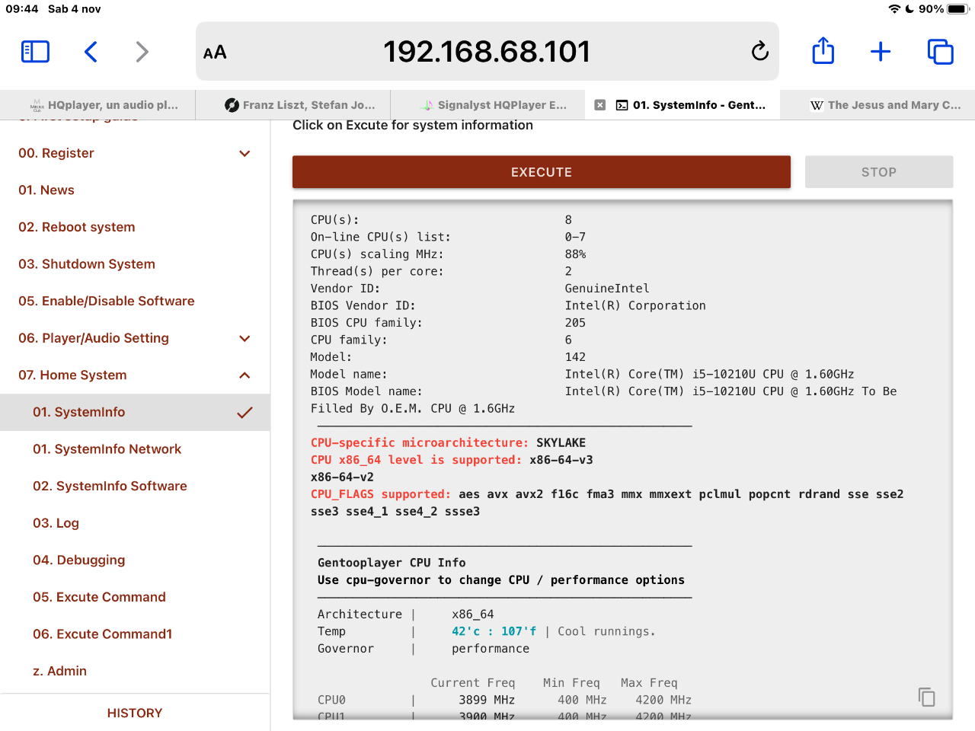Image resolution: width=975 pixels, height=731 pixels.
Task: Copy output with the clipboard icon
Action: [x=926, y=697]
